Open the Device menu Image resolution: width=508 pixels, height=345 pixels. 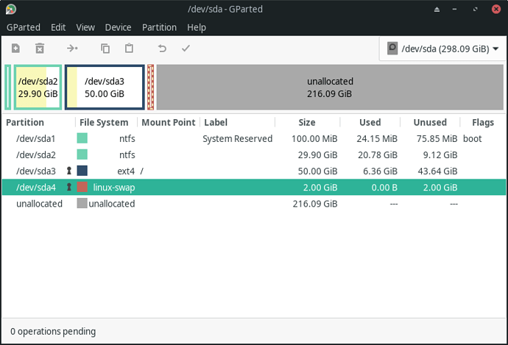point(118,27)
